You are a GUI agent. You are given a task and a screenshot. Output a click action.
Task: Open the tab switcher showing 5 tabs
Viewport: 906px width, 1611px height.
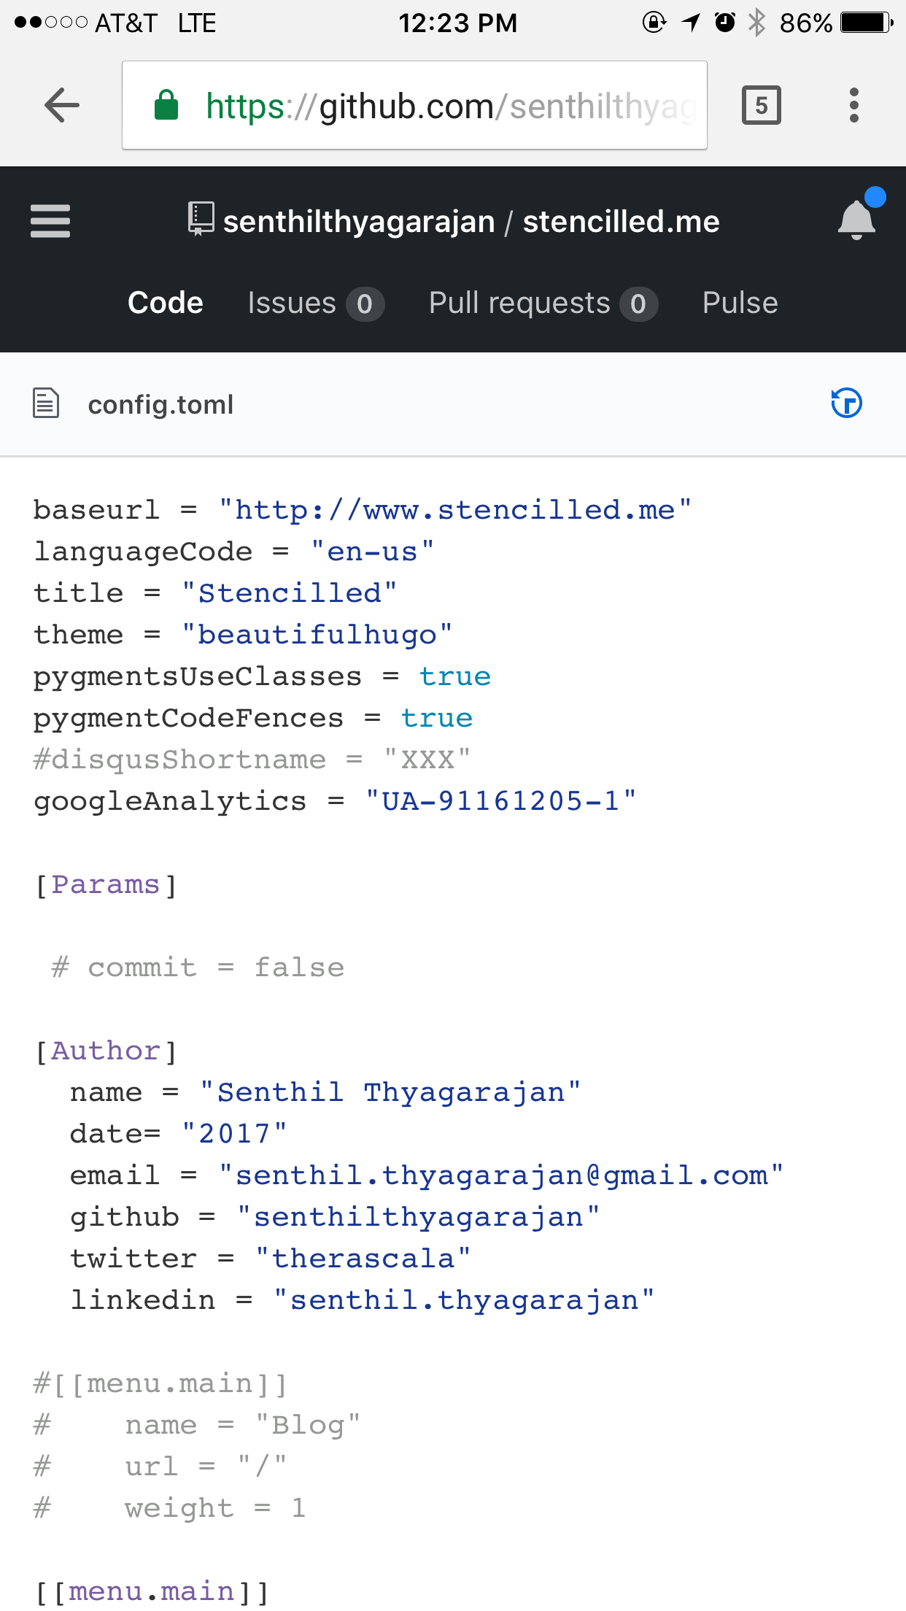[761, 106]
